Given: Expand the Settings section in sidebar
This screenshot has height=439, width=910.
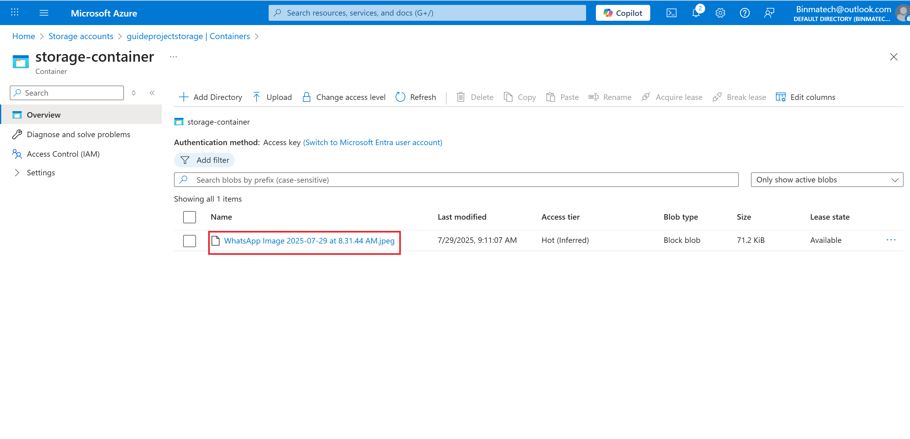Looking at the screenshot, I should click(x=17, y=173).
